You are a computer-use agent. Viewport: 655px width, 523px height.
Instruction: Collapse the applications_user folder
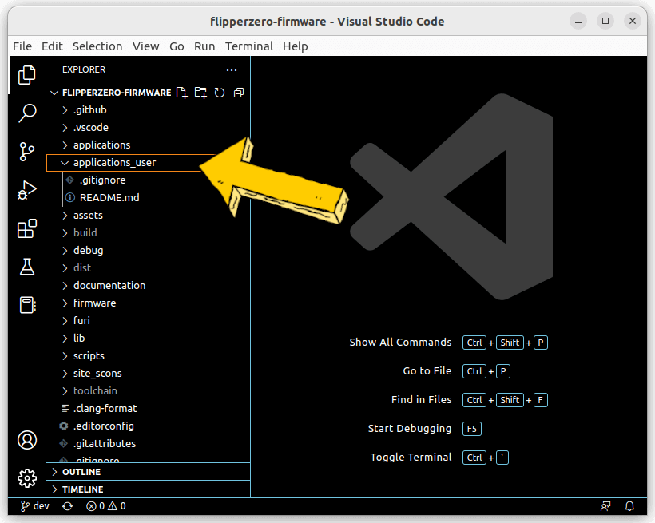[114, 163]
